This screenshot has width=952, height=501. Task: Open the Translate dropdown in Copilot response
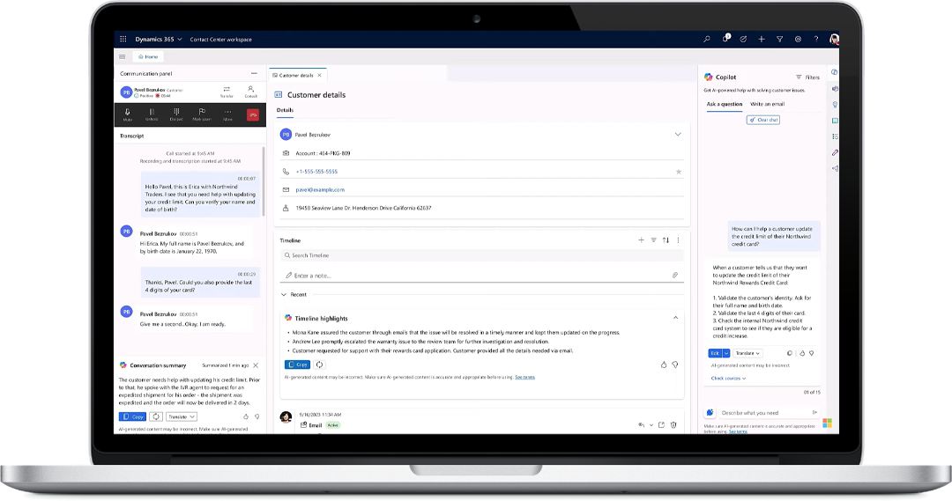click(x=748, y=353)
